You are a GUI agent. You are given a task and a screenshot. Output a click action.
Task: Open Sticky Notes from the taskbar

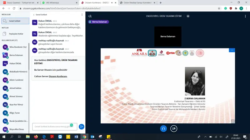108,137
